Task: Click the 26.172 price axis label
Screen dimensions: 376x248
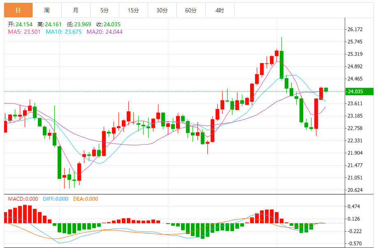Action: click(x=355, y=29)
